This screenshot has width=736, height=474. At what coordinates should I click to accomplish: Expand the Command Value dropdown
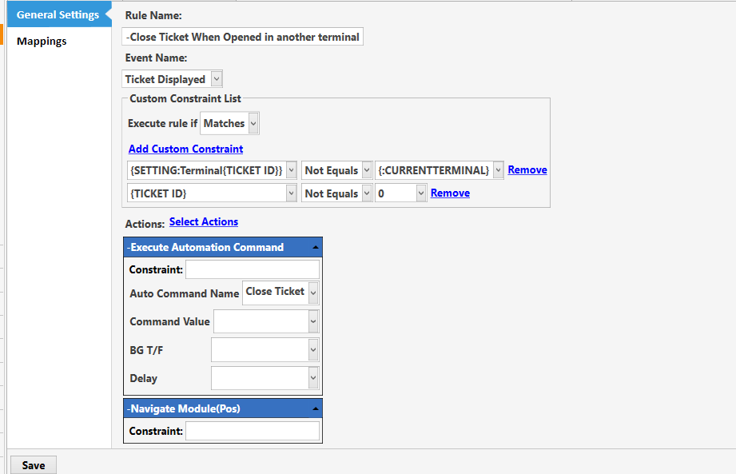tap(313, 321)
